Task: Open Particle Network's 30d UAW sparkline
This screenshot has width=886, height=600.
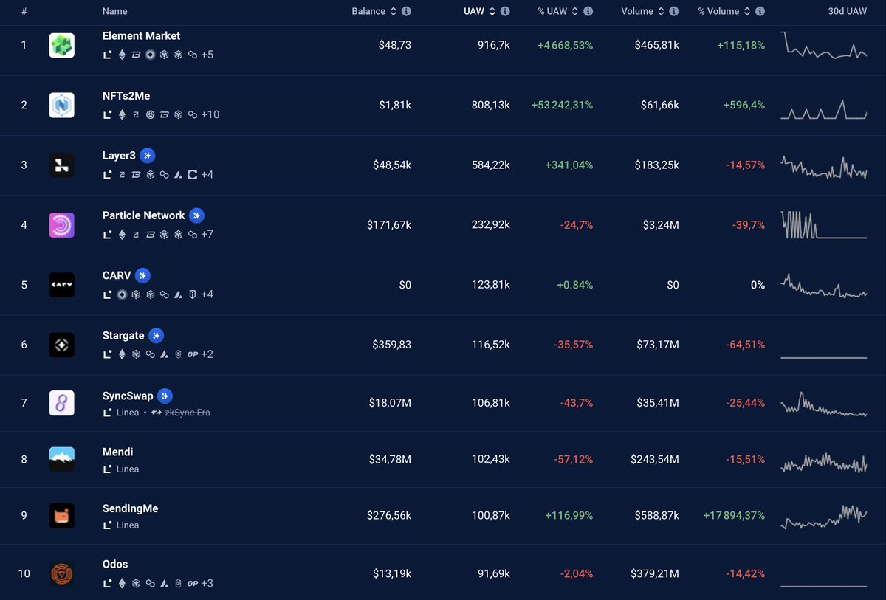Action: pos(824,225)
